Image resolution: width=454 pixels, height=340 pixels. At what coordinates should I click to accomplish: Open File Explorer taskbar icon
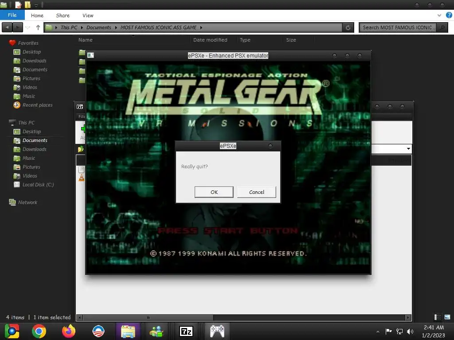tap(128, 331)
